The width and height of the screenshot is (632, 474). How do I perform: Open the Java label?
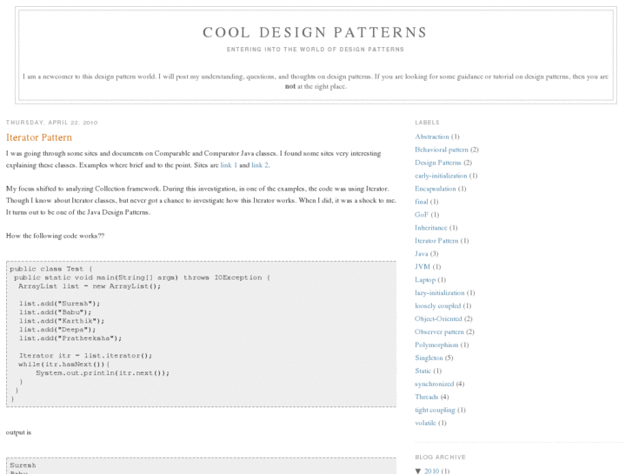click(x=422, y=253)
